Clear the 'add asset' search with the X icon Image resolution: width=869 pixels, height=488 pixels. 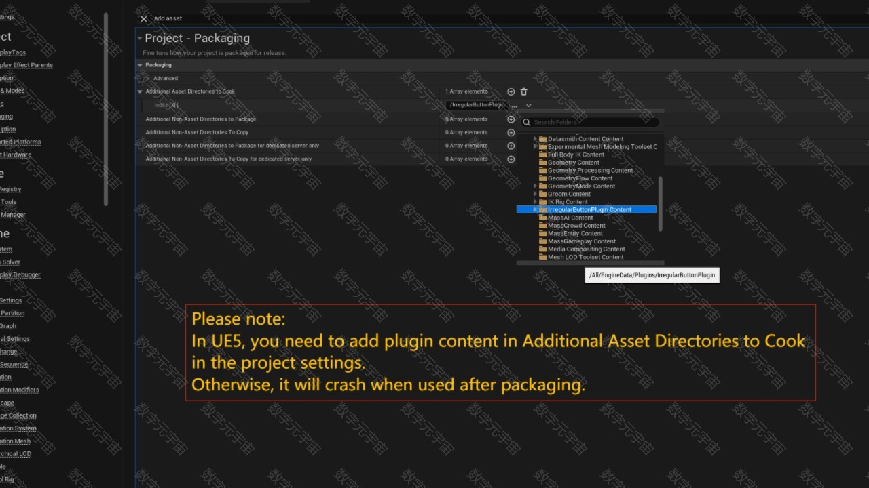point(143,19)
